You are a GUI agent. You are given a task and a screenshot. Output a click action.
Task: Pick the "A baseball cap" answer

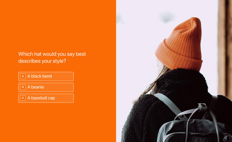coord(46,98)
